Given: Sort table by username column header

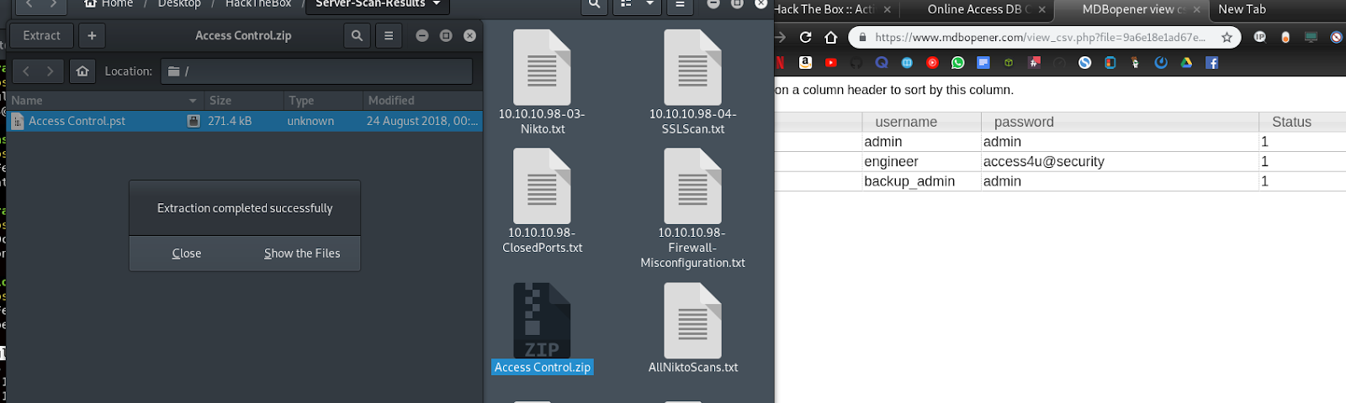Looking at the screenshot, I should click(x=922, y=122).
